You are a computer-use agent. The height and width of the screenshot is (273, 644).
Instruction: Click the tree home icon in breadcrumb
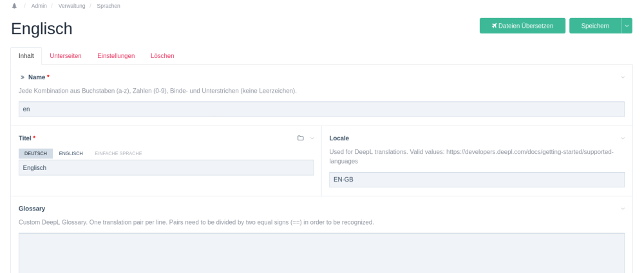(x=14, y=6)
